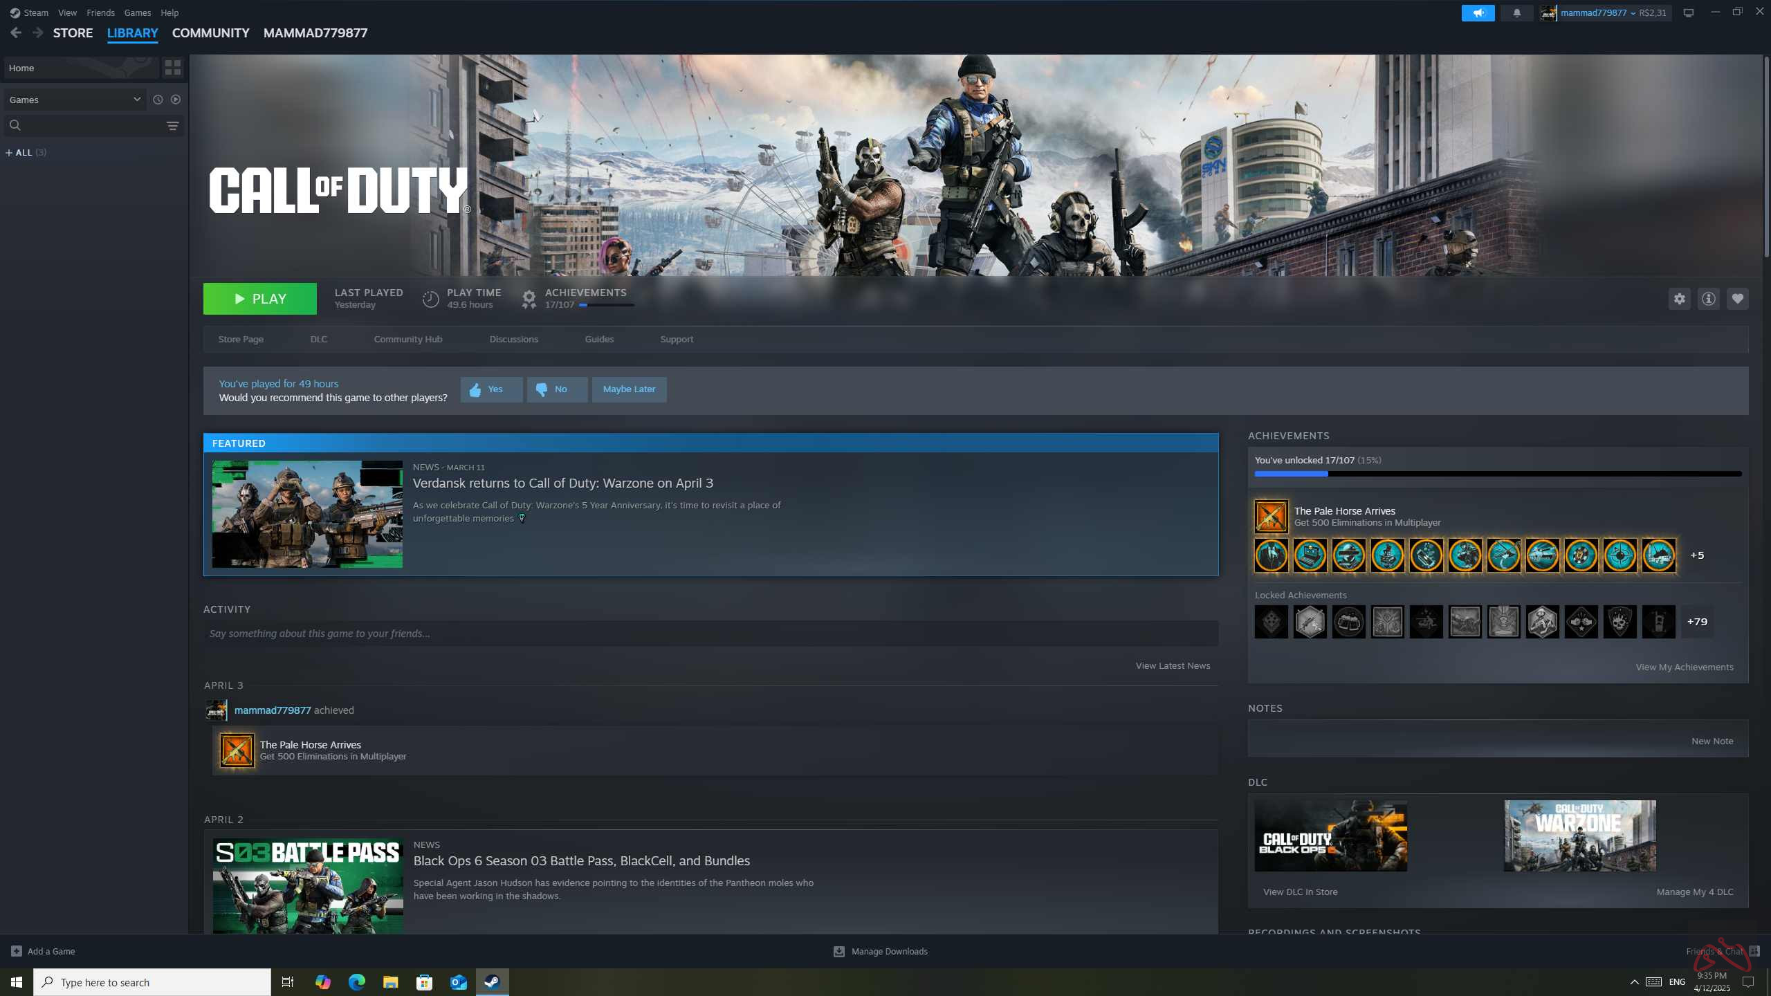
Task: Switch library to grid view
Action: pyautogui.click(x=172, y=67)
